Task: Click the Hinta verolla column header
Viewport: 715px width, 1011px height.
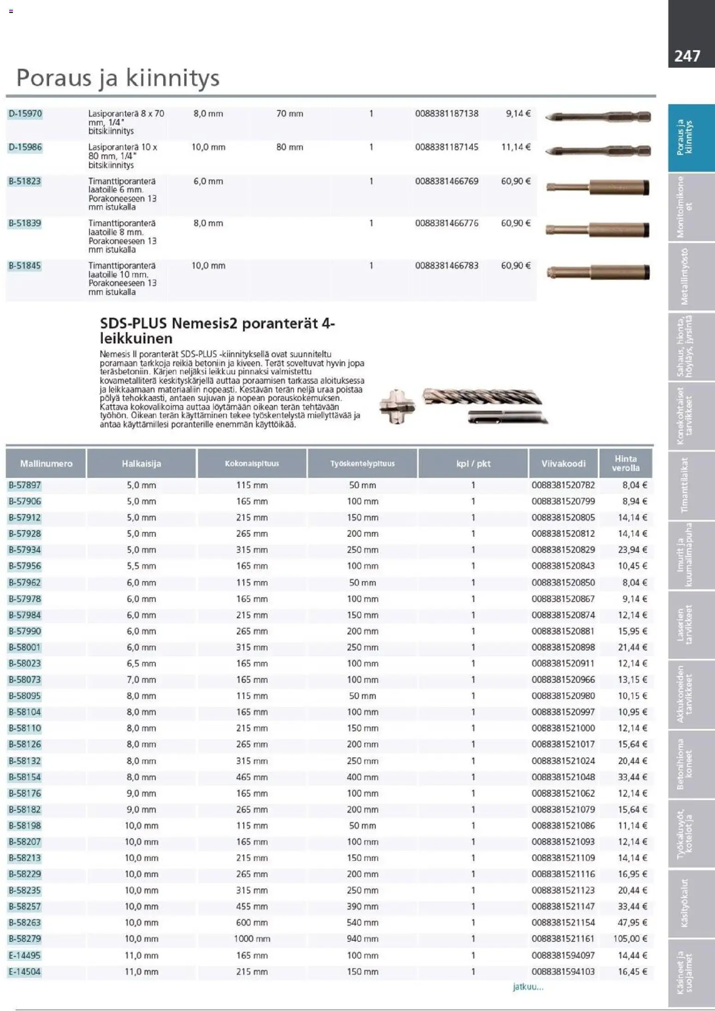Action: pos(626,463)
